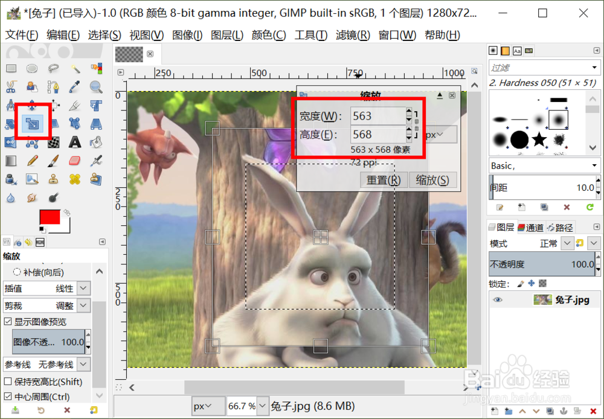Select the Flip tool
Image resolution: width=604 pixels, height=419 pixels.
click(11, 142)
